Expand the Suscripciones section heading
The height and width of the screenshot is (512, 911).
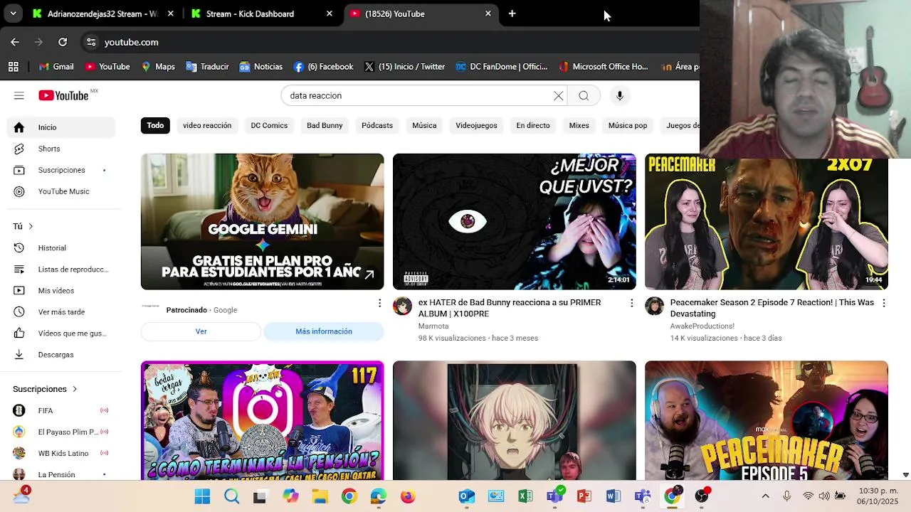tap(46, 389)
